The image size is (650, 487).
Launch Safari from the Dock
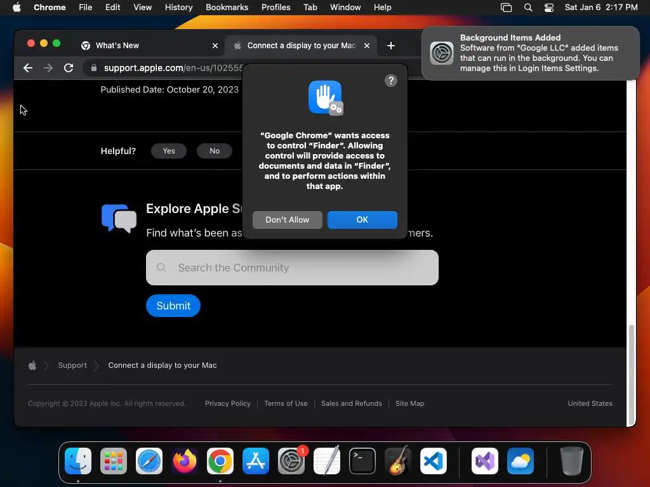coord(149,461)
